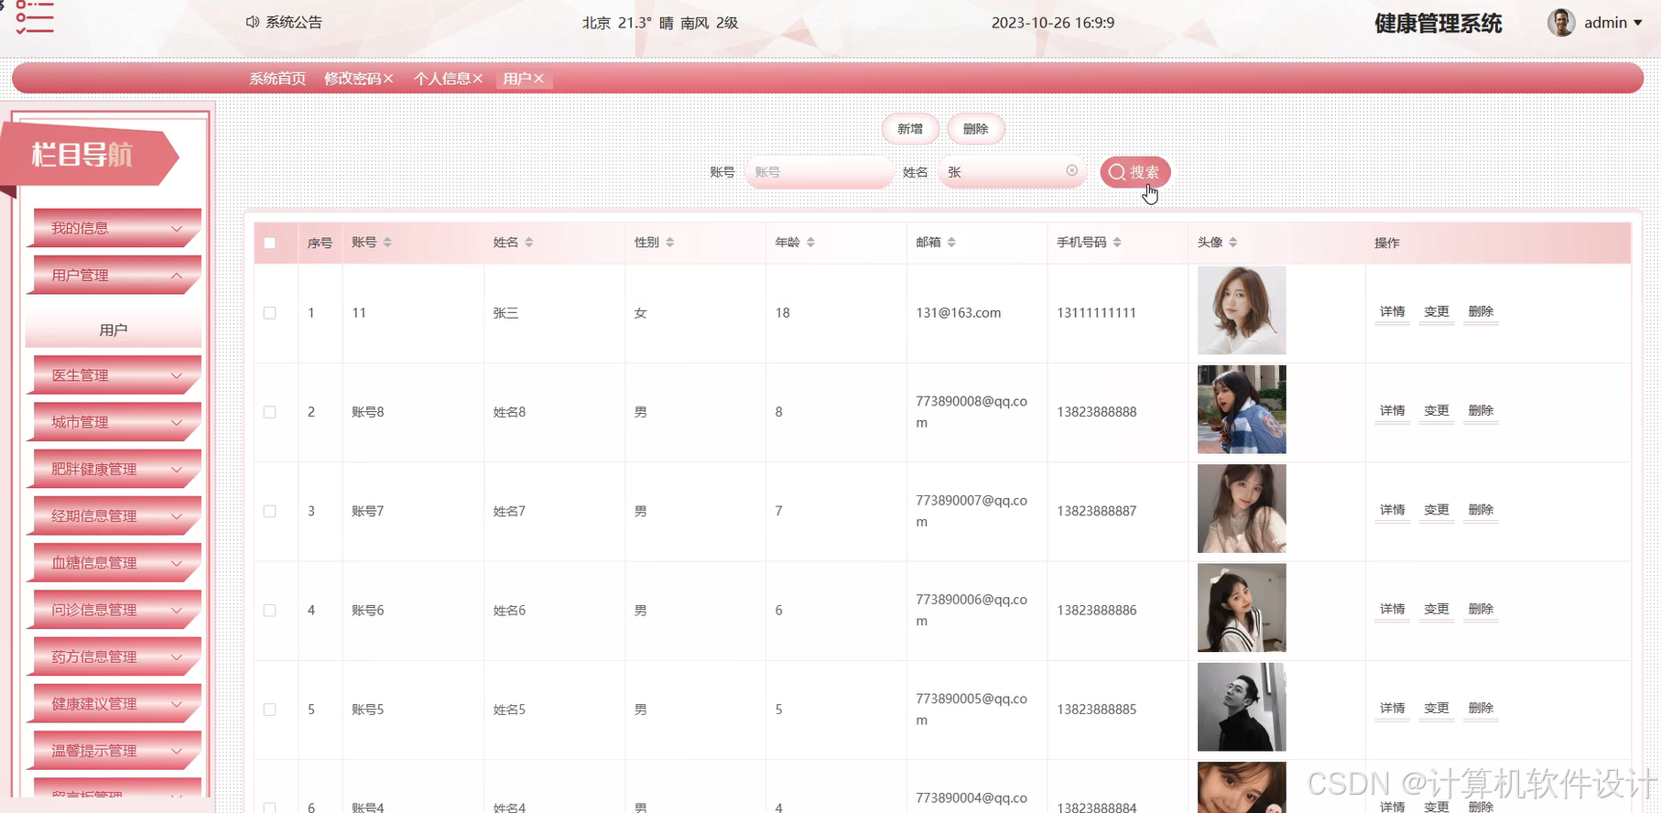Check the row for 张三
The height and width of the screenshot is (813, 1661).
[x=269, y=313]
